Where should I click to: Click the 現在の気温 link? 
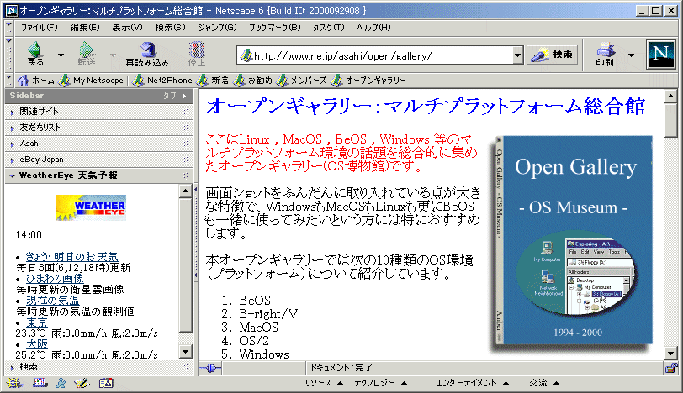tap(52, 301)
